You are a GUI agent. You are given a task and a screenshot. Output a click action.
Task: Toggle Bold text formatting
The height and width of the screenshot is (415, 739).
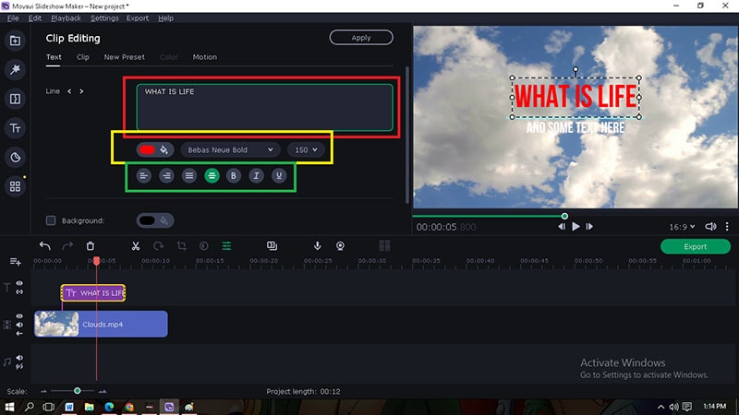click(234, 175)
